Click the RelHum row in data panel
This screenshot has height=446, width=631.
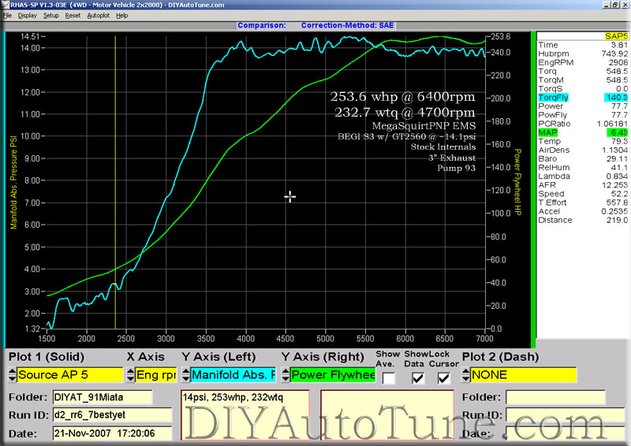(583, 168)
